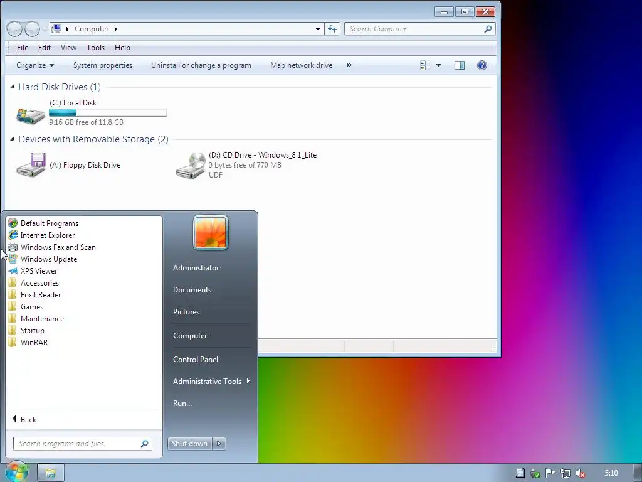
Task: Open the View menu
Action: tap(68, 48)
